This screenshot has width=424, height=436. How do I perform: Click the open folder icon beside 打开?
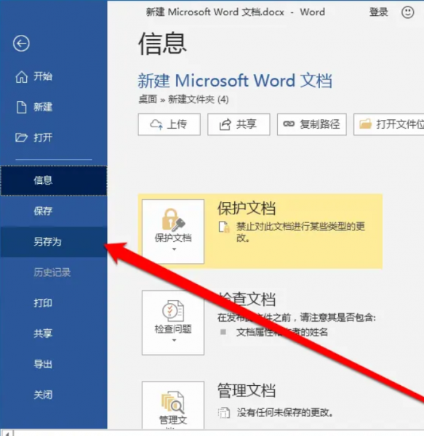coord(21,137)
